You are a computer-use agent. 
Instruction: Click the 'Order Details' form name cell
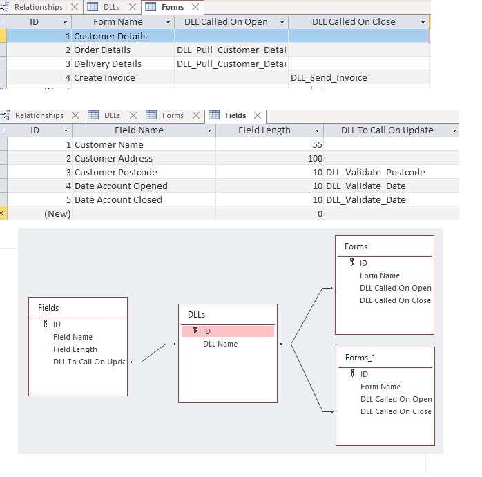click(124, 50)
